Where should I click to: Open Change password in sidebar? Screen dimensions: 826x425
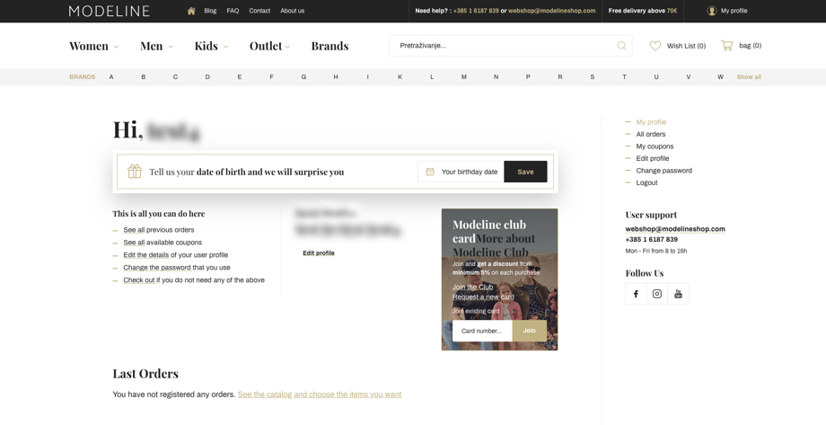[663, 171]
